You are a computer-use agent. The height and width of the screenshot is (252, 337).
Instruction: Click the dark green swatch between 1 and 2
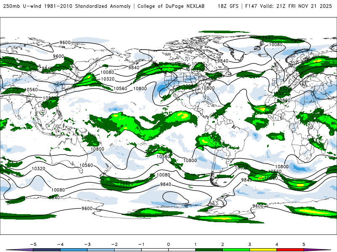(x=209, y=250)
